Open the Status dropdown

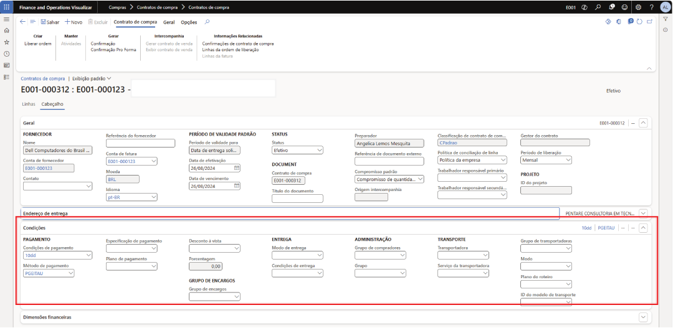319,150
